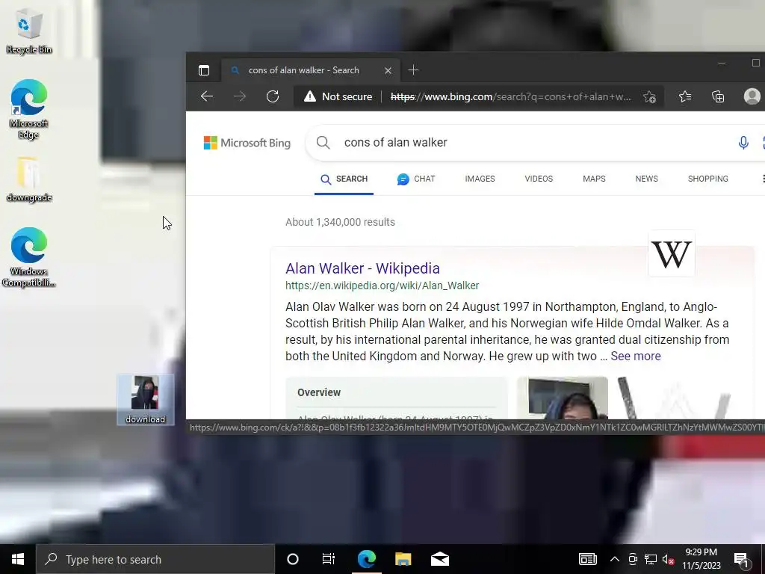Click the Microsoft Bing logo
The height and width of the screenshot is (574, 765).
tap(247, 143)
